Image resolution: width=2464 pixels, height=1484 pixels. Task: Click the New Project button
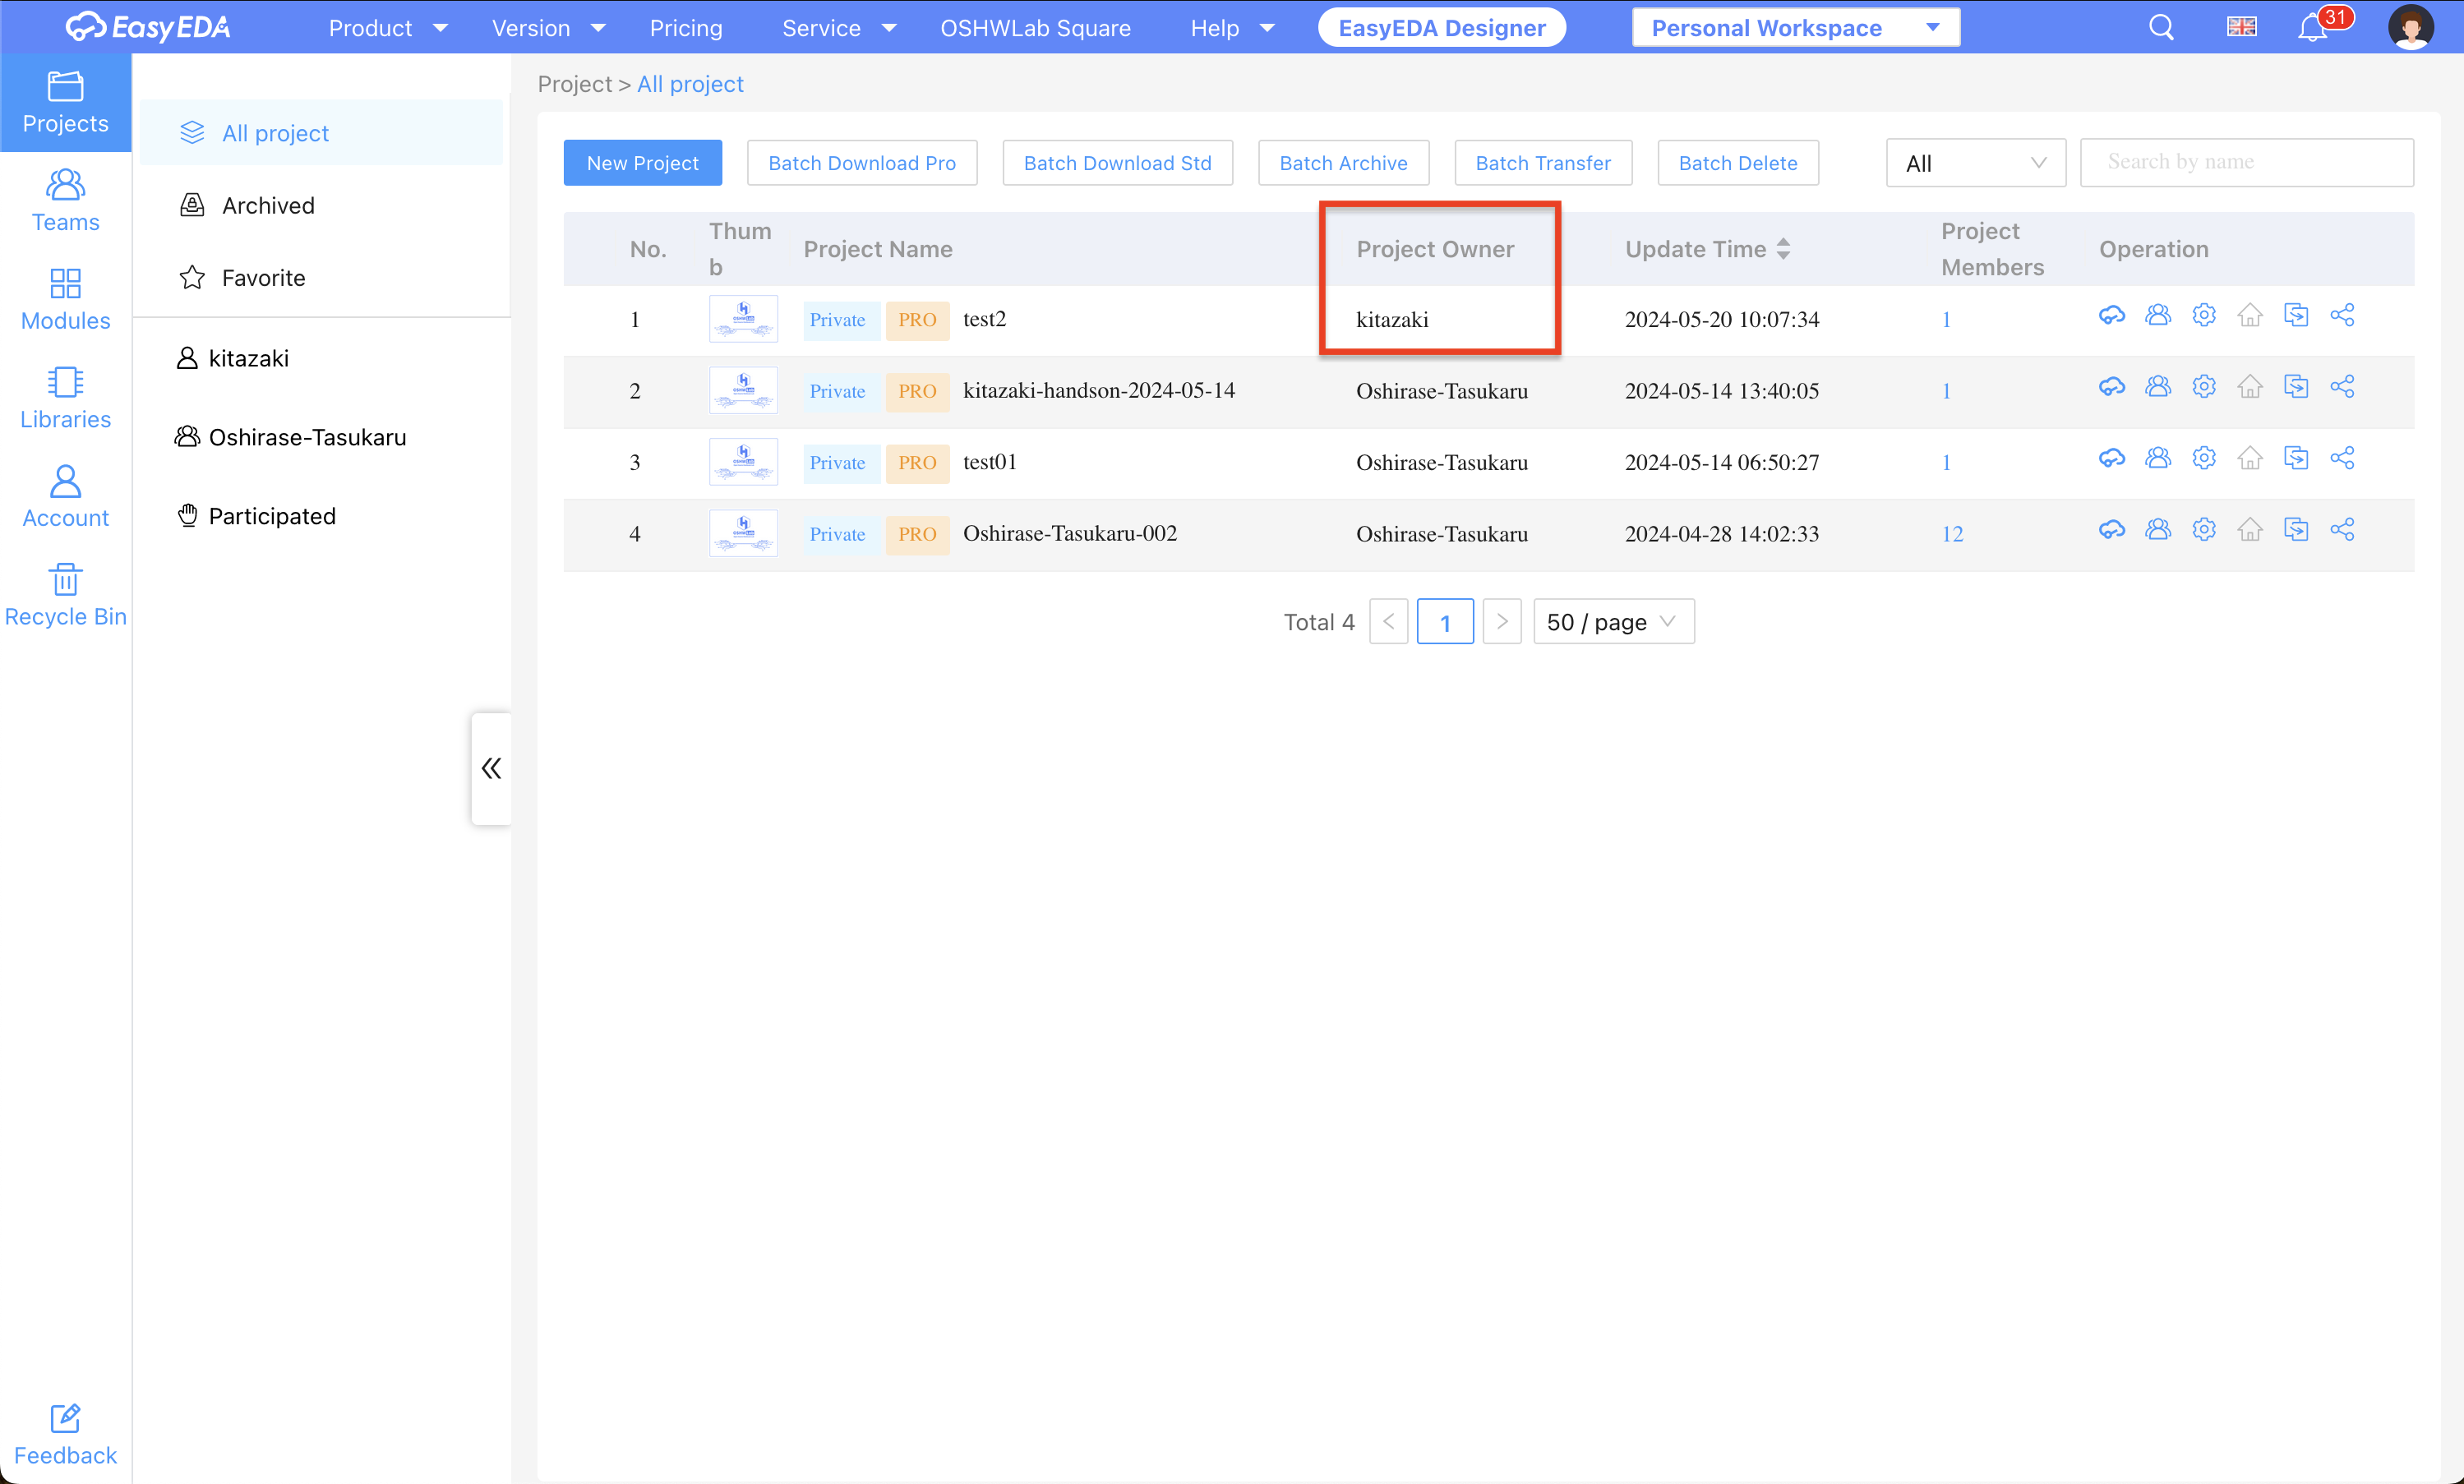pos(642,163)
